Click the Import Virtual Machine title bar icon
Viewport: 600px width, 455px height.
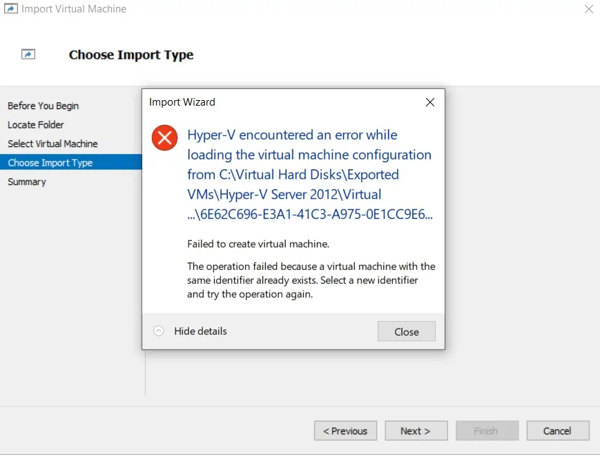[11, 10]
